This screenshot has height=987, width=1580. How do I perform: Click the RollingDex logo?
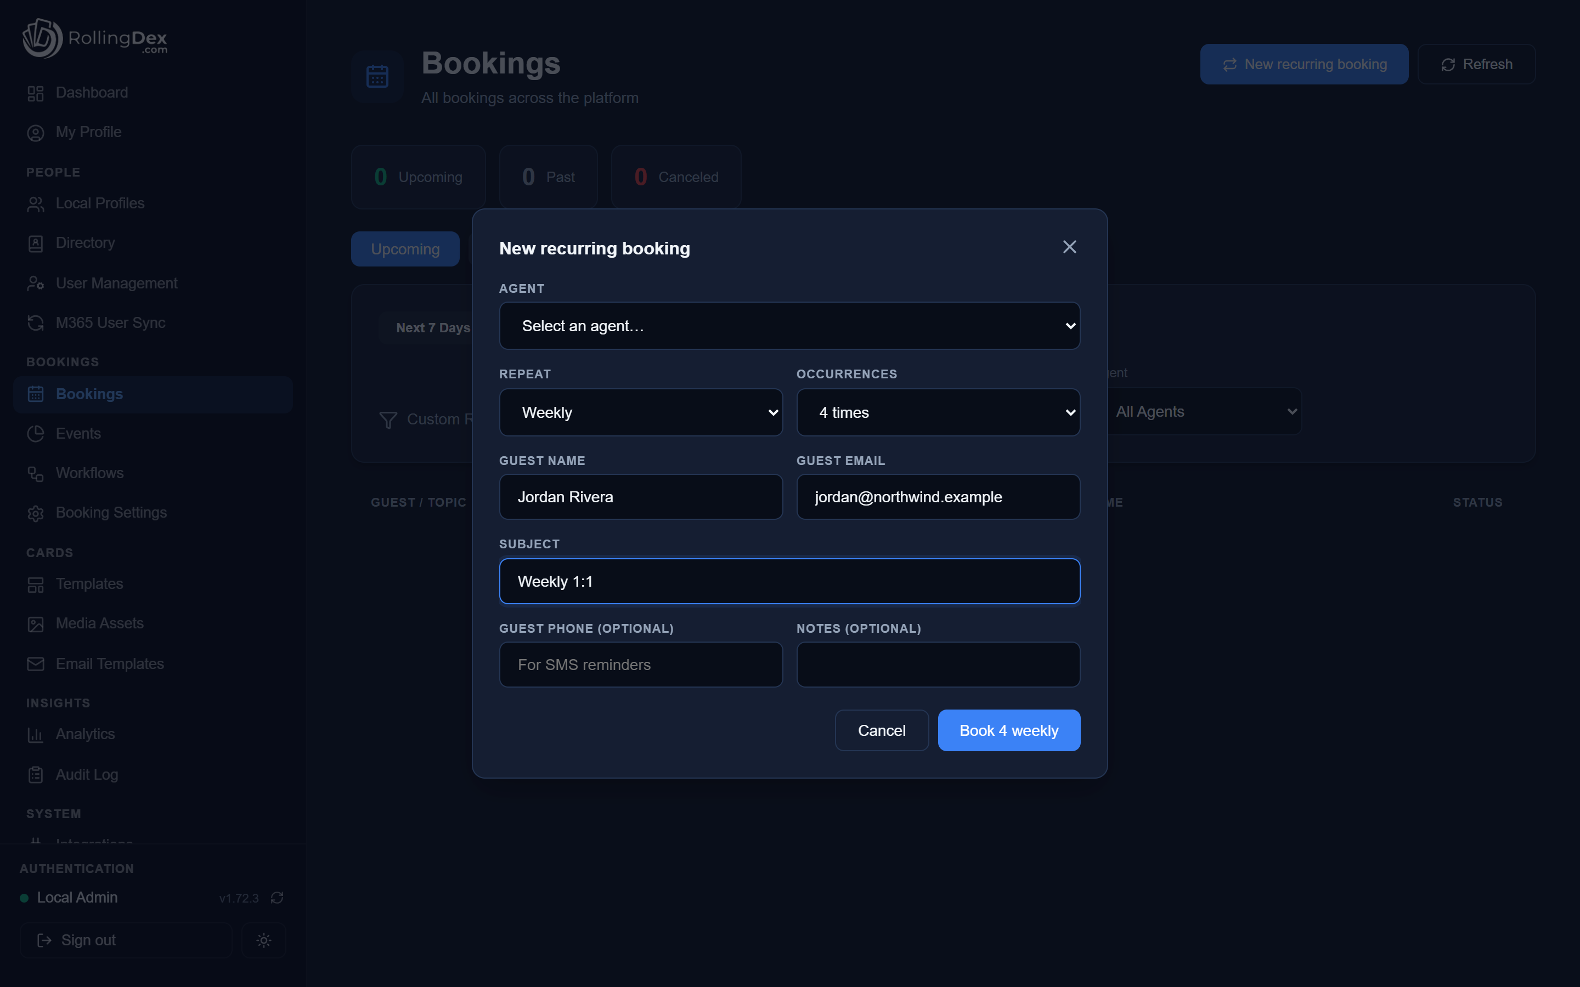click(x=95, y=38)
